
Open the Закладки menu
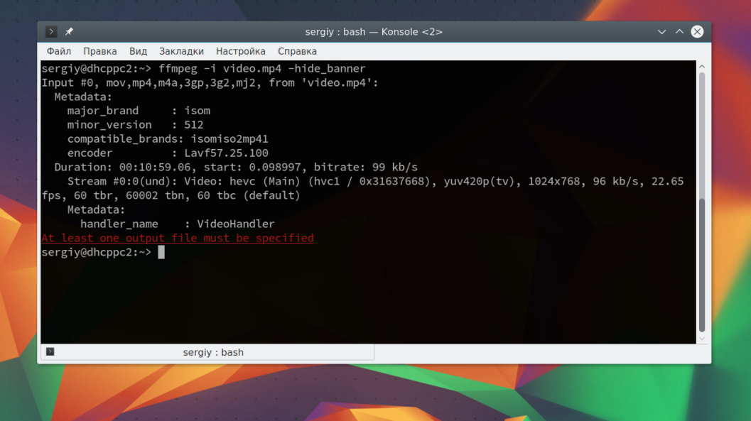click(x=181, y=51)
